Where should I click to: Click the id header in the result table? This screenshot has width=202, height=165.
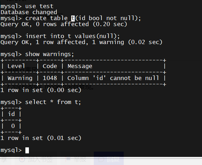coord(11,114)
